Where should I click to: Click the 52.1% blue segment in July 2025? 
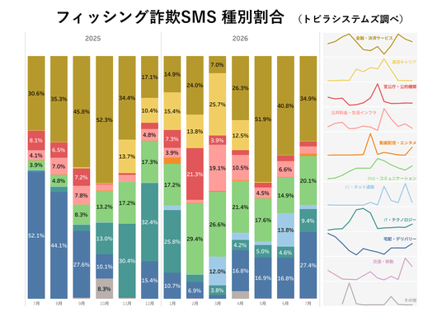point(36,235)
